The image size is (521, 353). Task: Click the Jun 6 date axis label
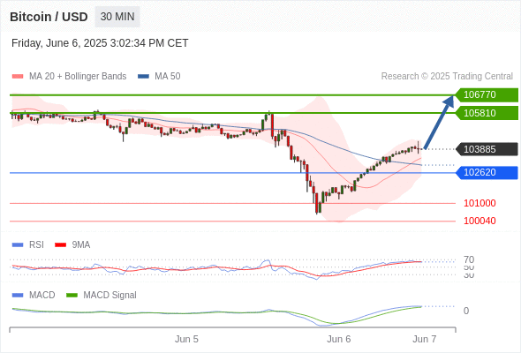pyautogui.click(x=338, y=340)
